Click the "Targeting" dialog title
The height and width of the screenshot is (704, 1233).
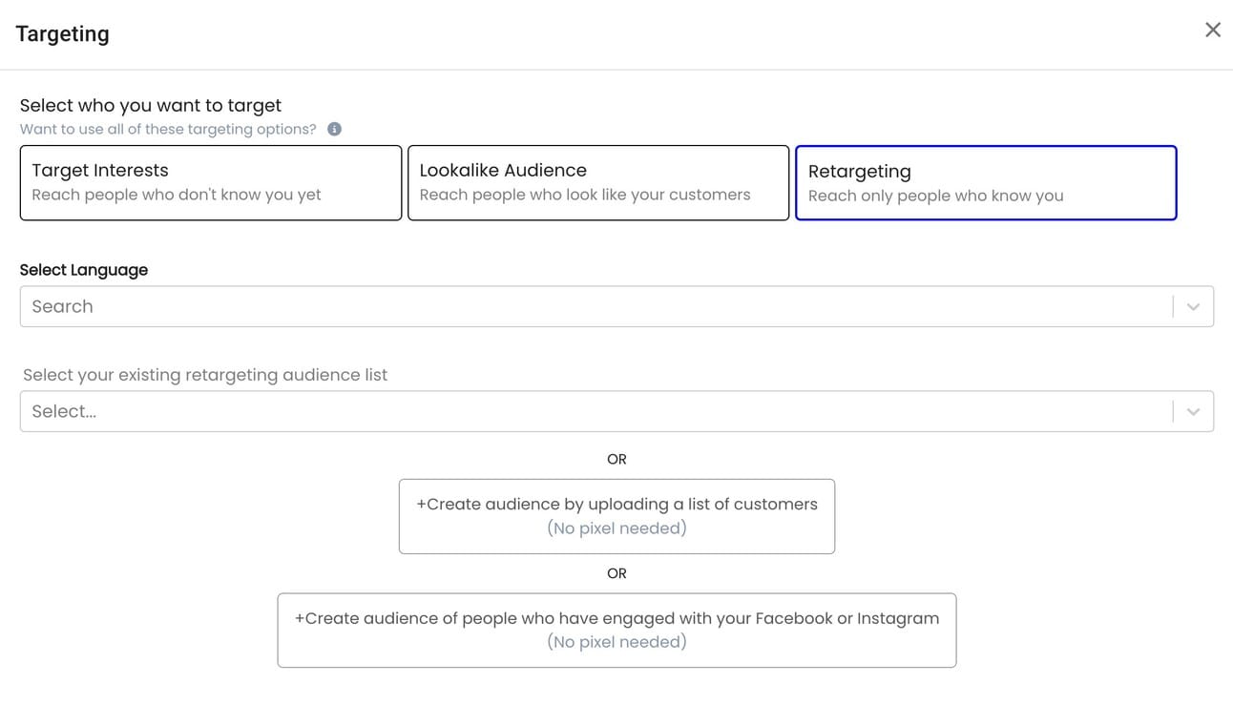point(62,34)
